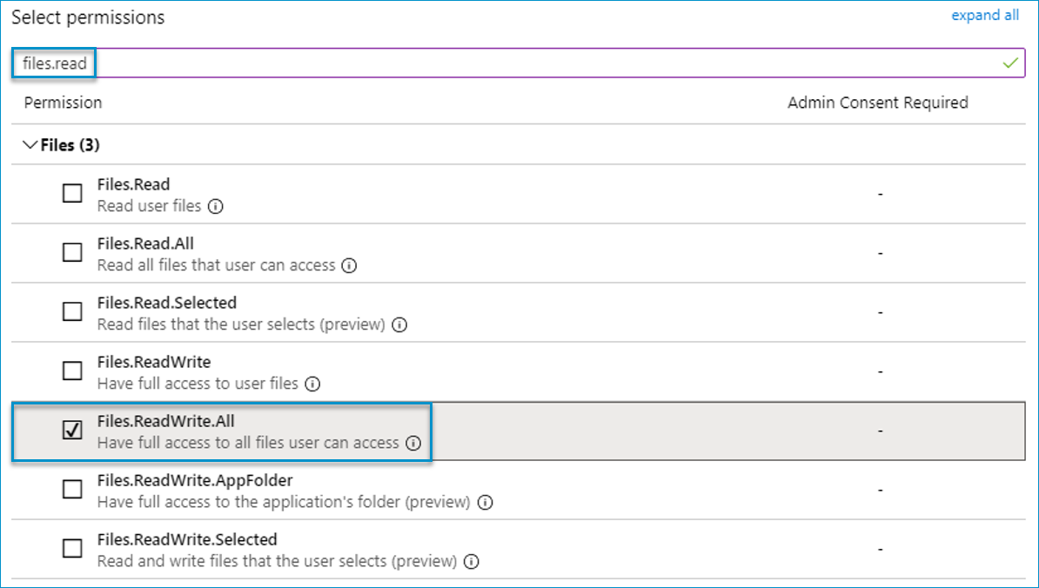The width and height of the screenshot is (1039, 588).
Task: Click the Admin Consent Required header
Action: (877, 103)
